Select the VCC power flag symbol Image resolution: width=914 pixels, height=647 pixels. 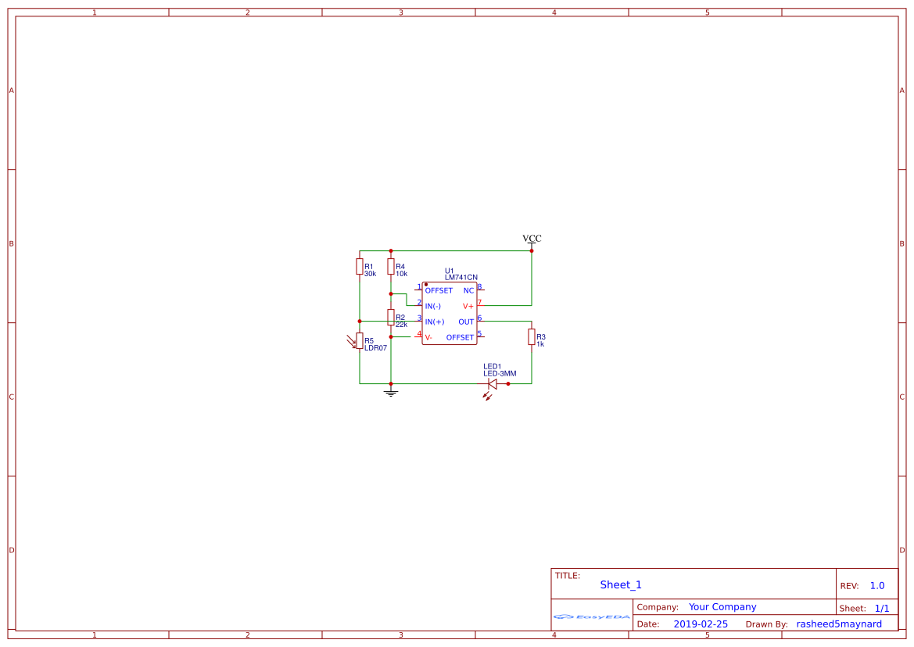click(532, 239)
